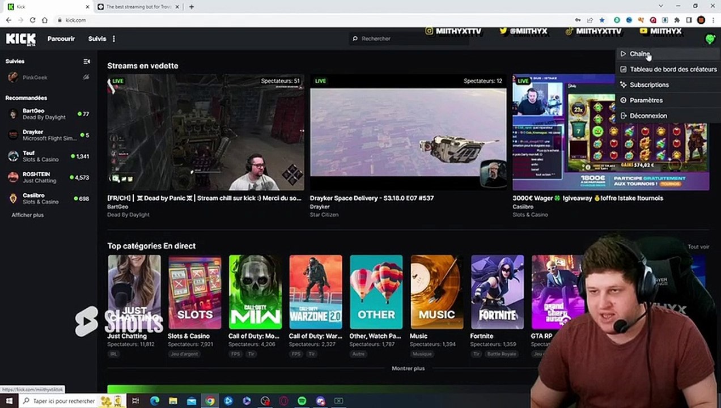The height and width of the screenshot is (408, 721).
Task: Click the Star Citizen category under Drayker
Action: click(324, 215)
